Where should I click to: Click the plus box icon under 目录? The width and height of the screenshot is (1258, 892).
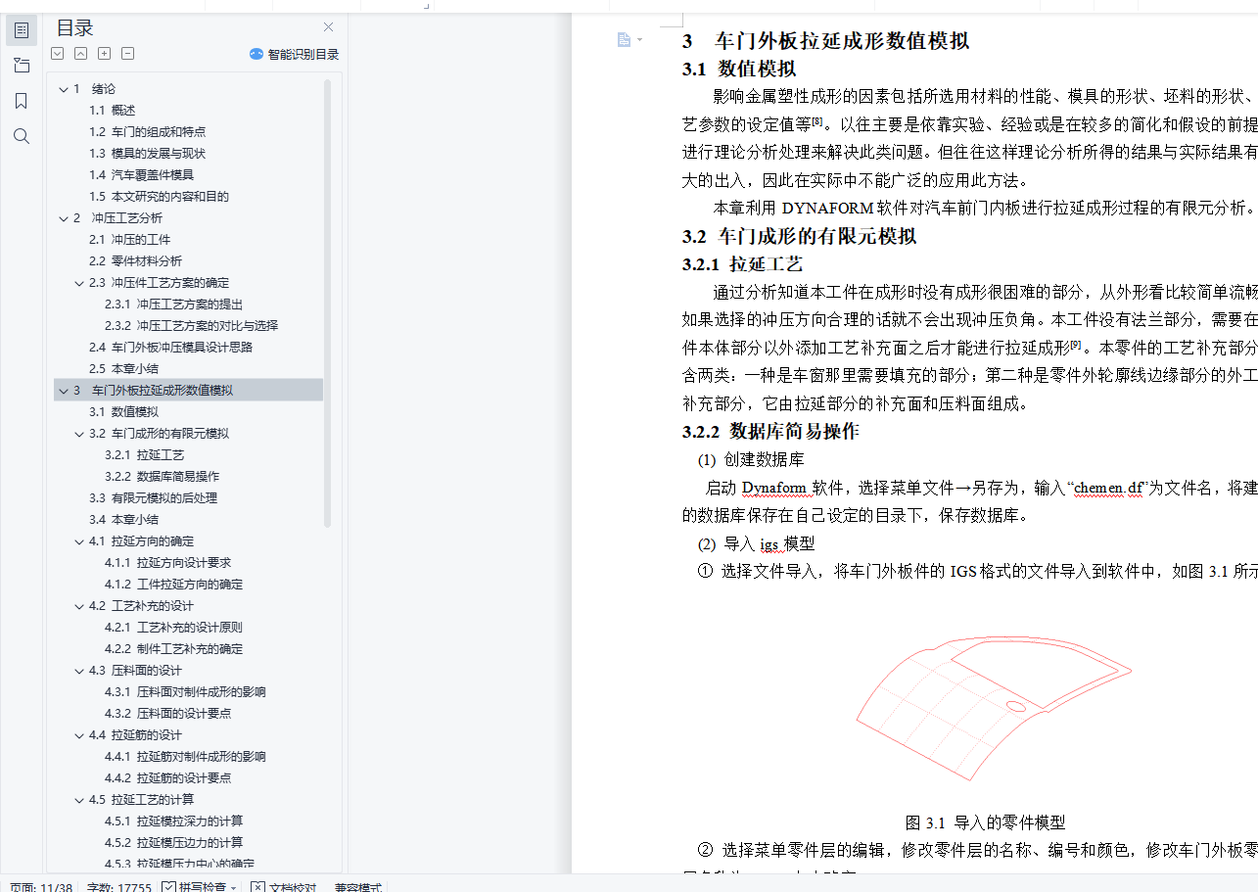105,54
